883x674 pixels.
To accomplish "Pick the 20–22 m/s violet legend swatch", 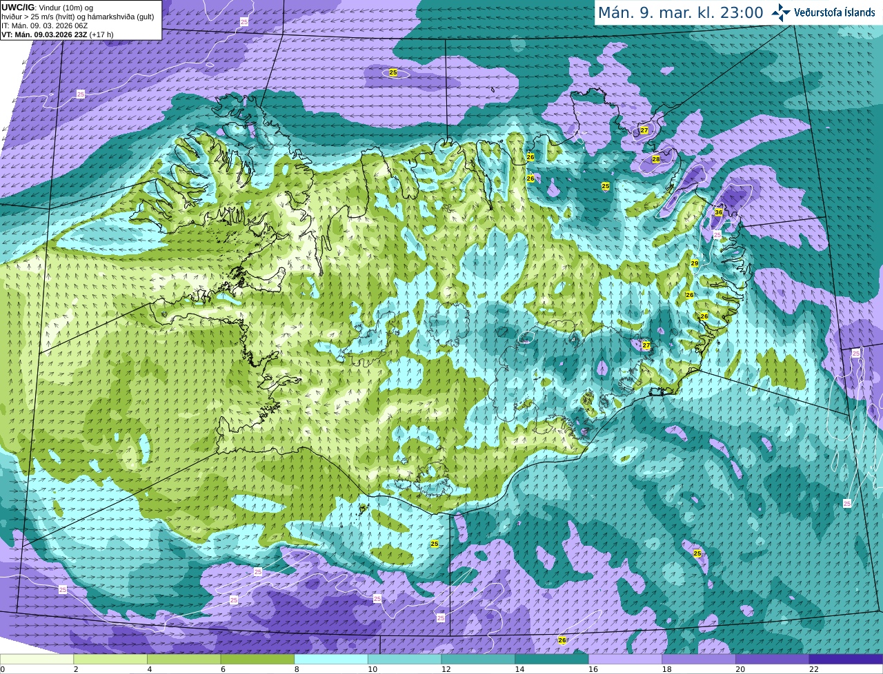I will click(773, 659).
